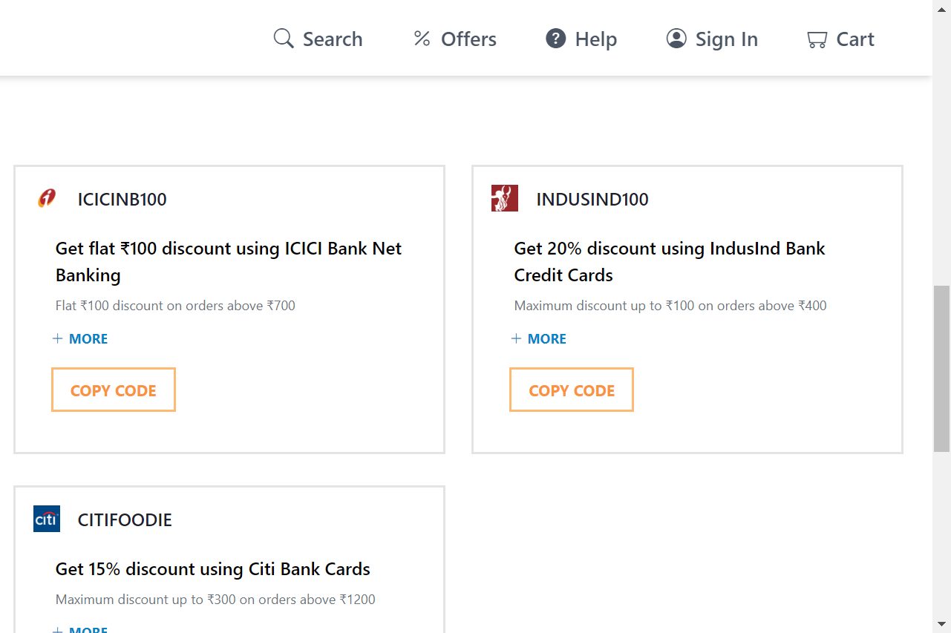Screen dimensions: 951x633
Task: Expand MORE details for CITIFOODIE offer
Action: coord(80,629)
